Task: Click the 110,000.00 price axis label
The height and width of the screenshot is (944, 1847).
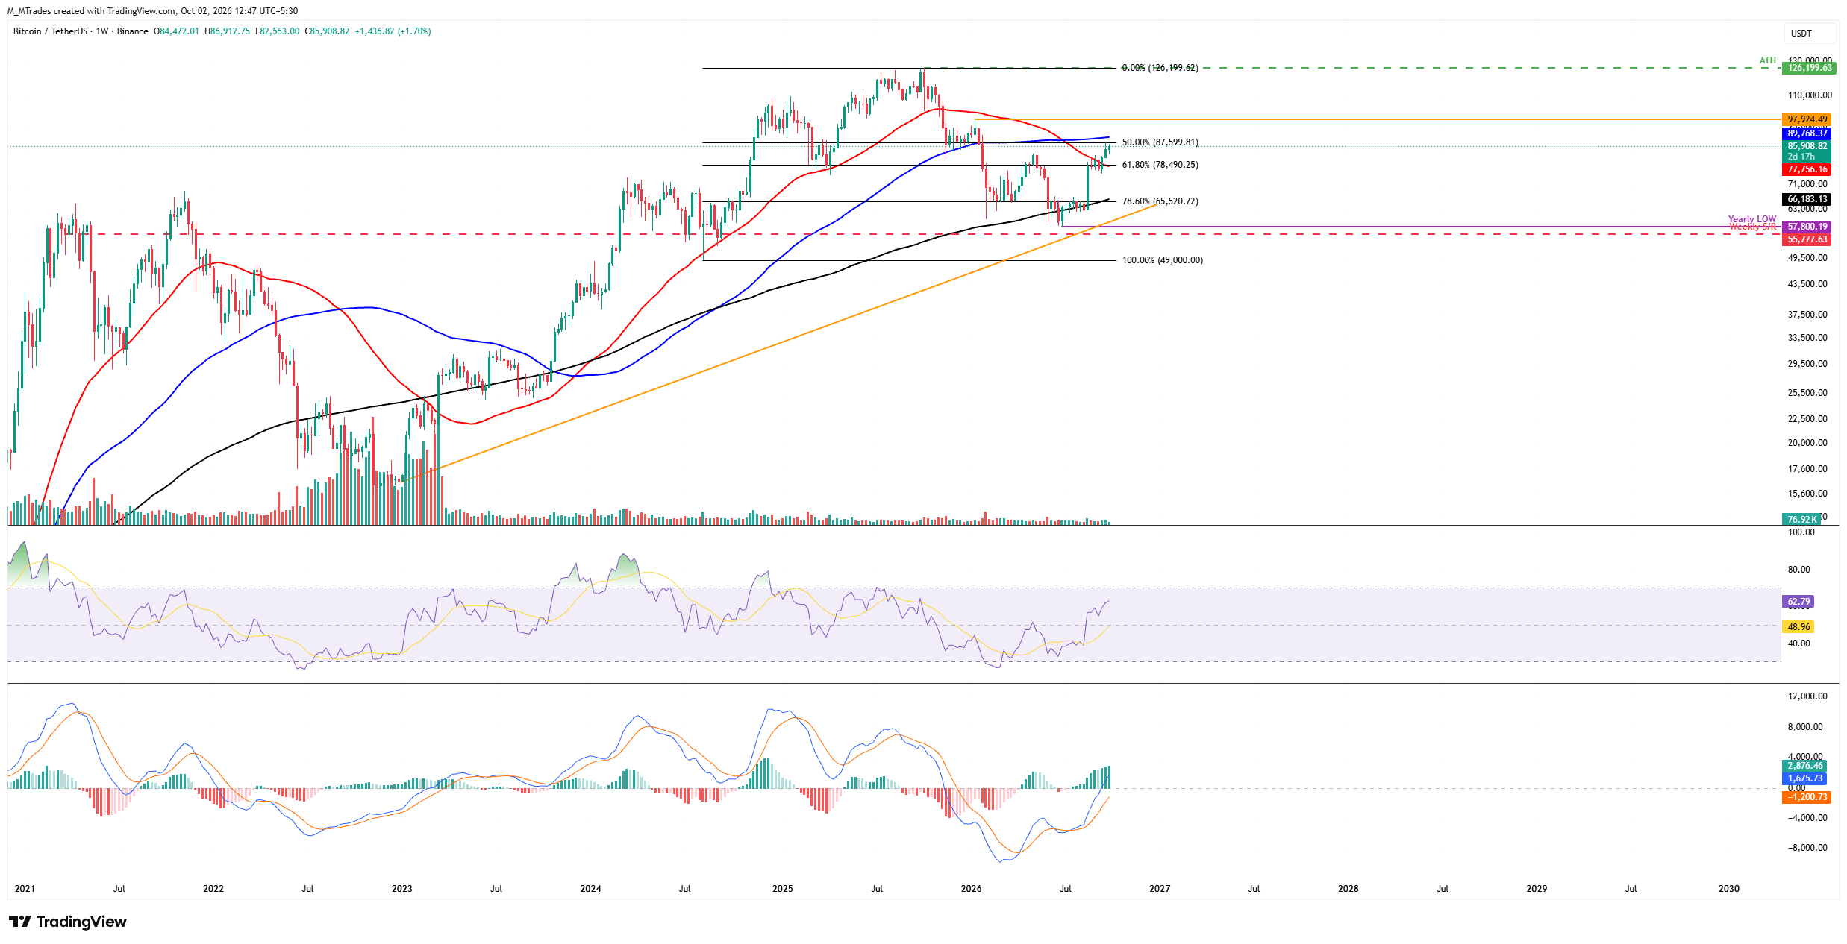Action: [1809, 95]
